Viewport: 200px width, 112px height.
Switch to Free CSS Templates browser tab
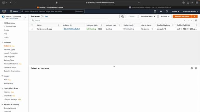(x=150, y=7)
